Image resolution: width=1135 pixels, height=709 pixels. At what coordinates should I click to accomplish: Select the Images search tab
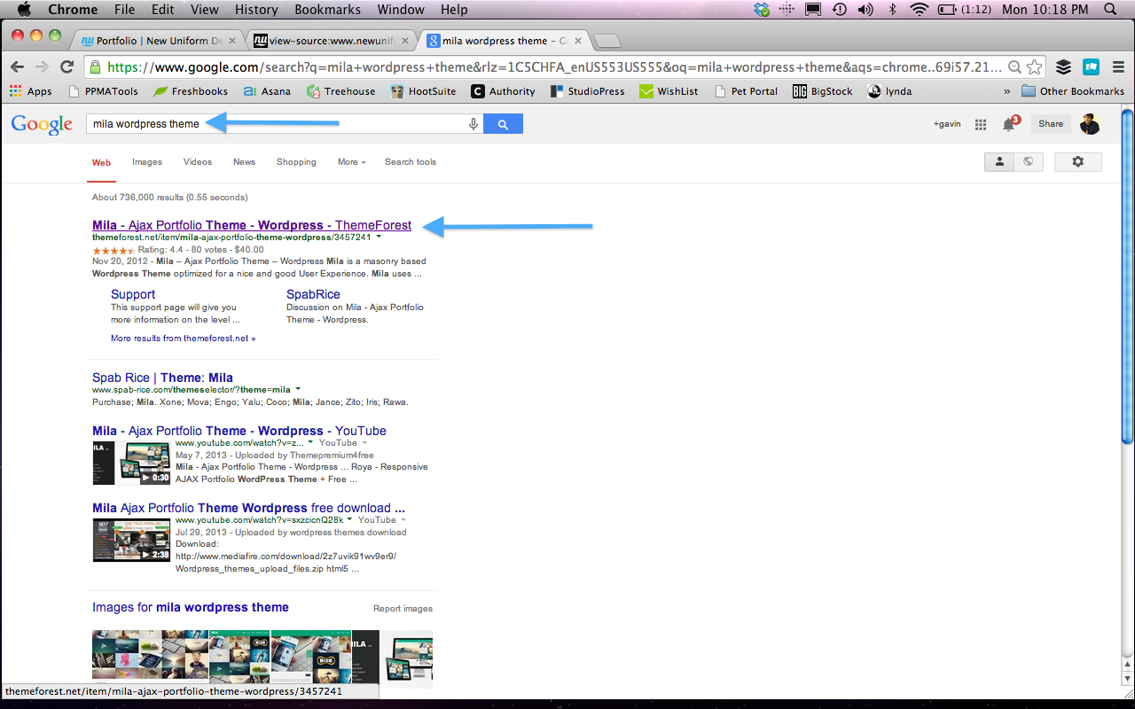click(x=147, y=162)
